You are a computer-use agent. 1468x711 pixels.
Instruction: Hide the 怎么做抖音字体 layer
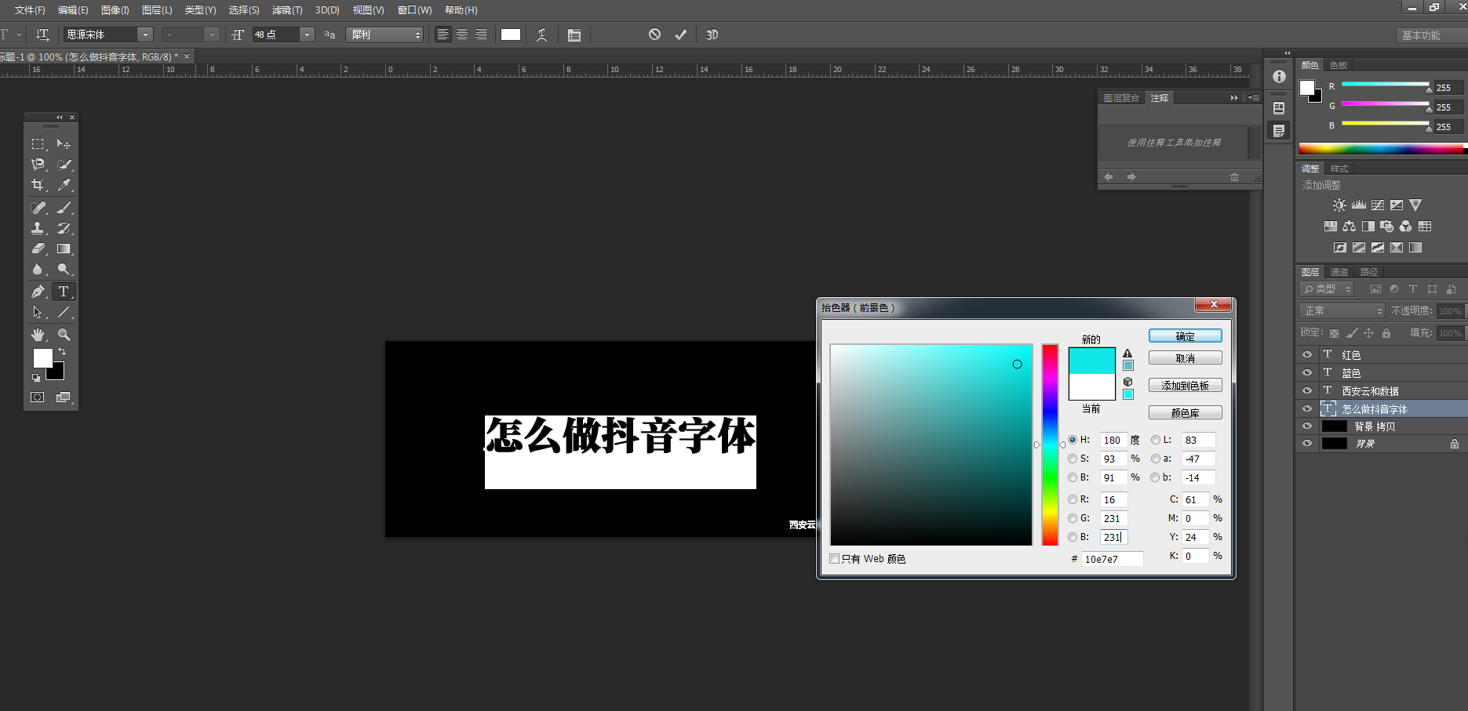pyautogui.click(x=1307, y=408)
